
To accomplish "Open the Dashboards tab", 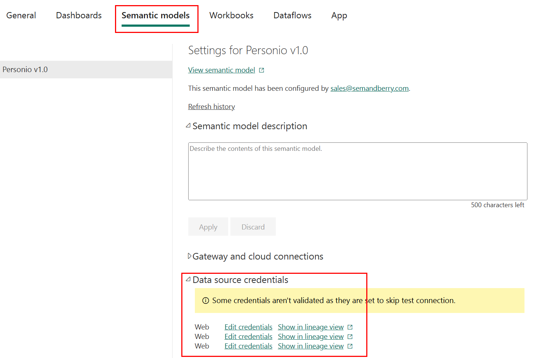I will coord(79,15).
